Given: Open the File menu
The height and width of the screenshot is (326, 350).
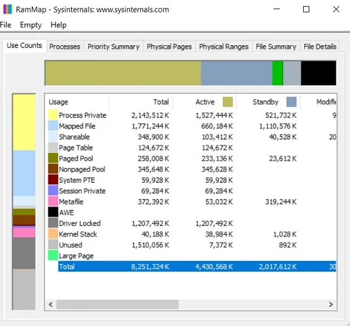Looking at the screenshot, I should coord(5,25).
